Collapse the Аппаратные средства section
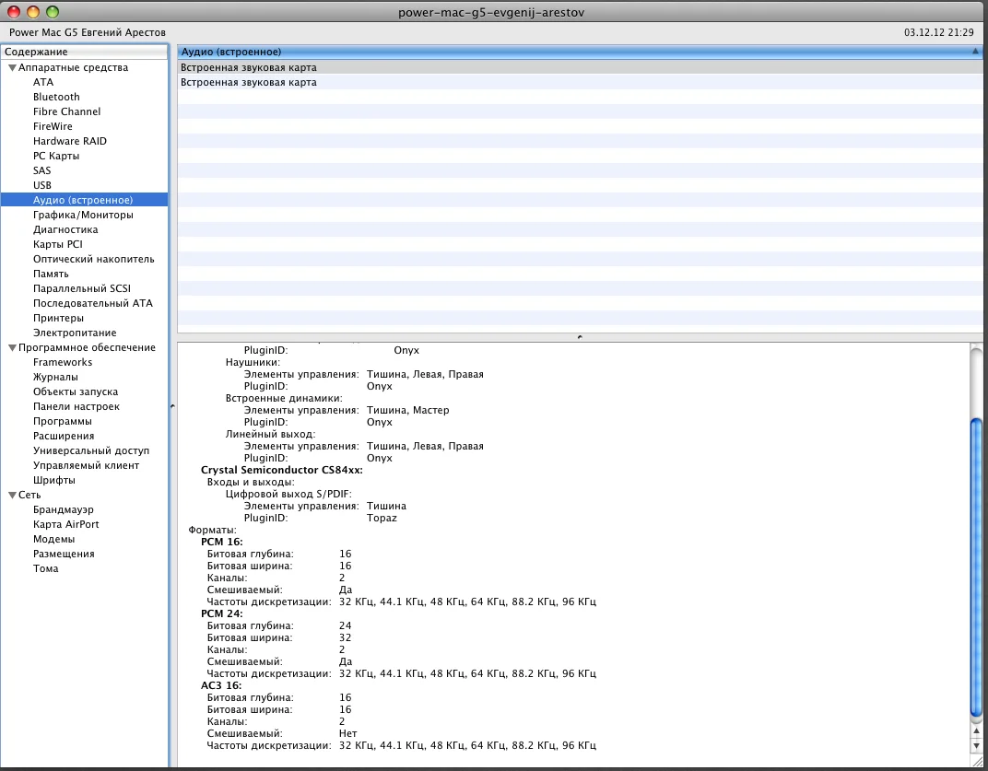988x771 pixels. 12,67
